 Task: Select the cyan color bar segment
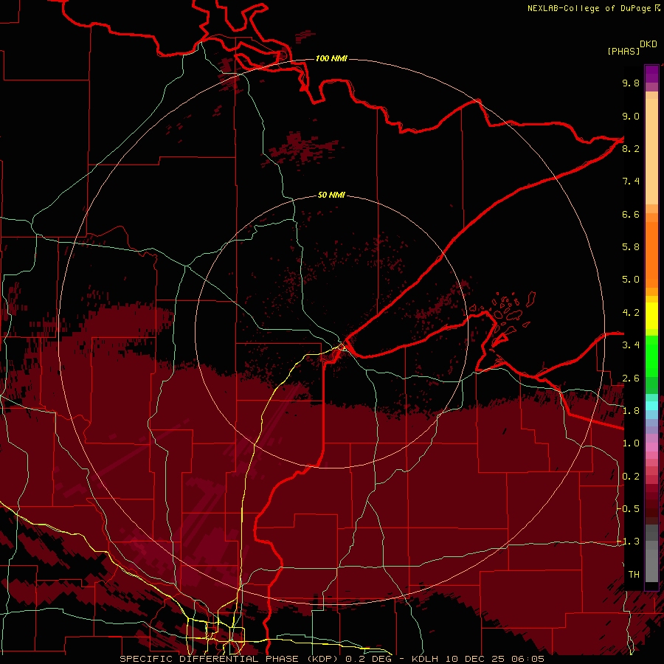(651, 406)
